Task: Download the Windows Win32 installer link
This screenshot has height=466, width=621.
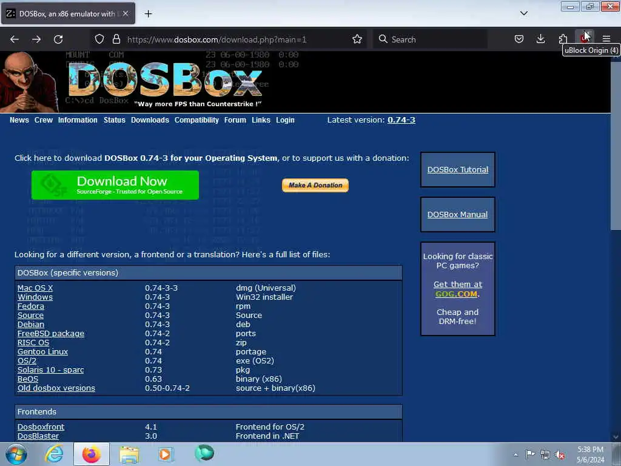Action: 35,297
